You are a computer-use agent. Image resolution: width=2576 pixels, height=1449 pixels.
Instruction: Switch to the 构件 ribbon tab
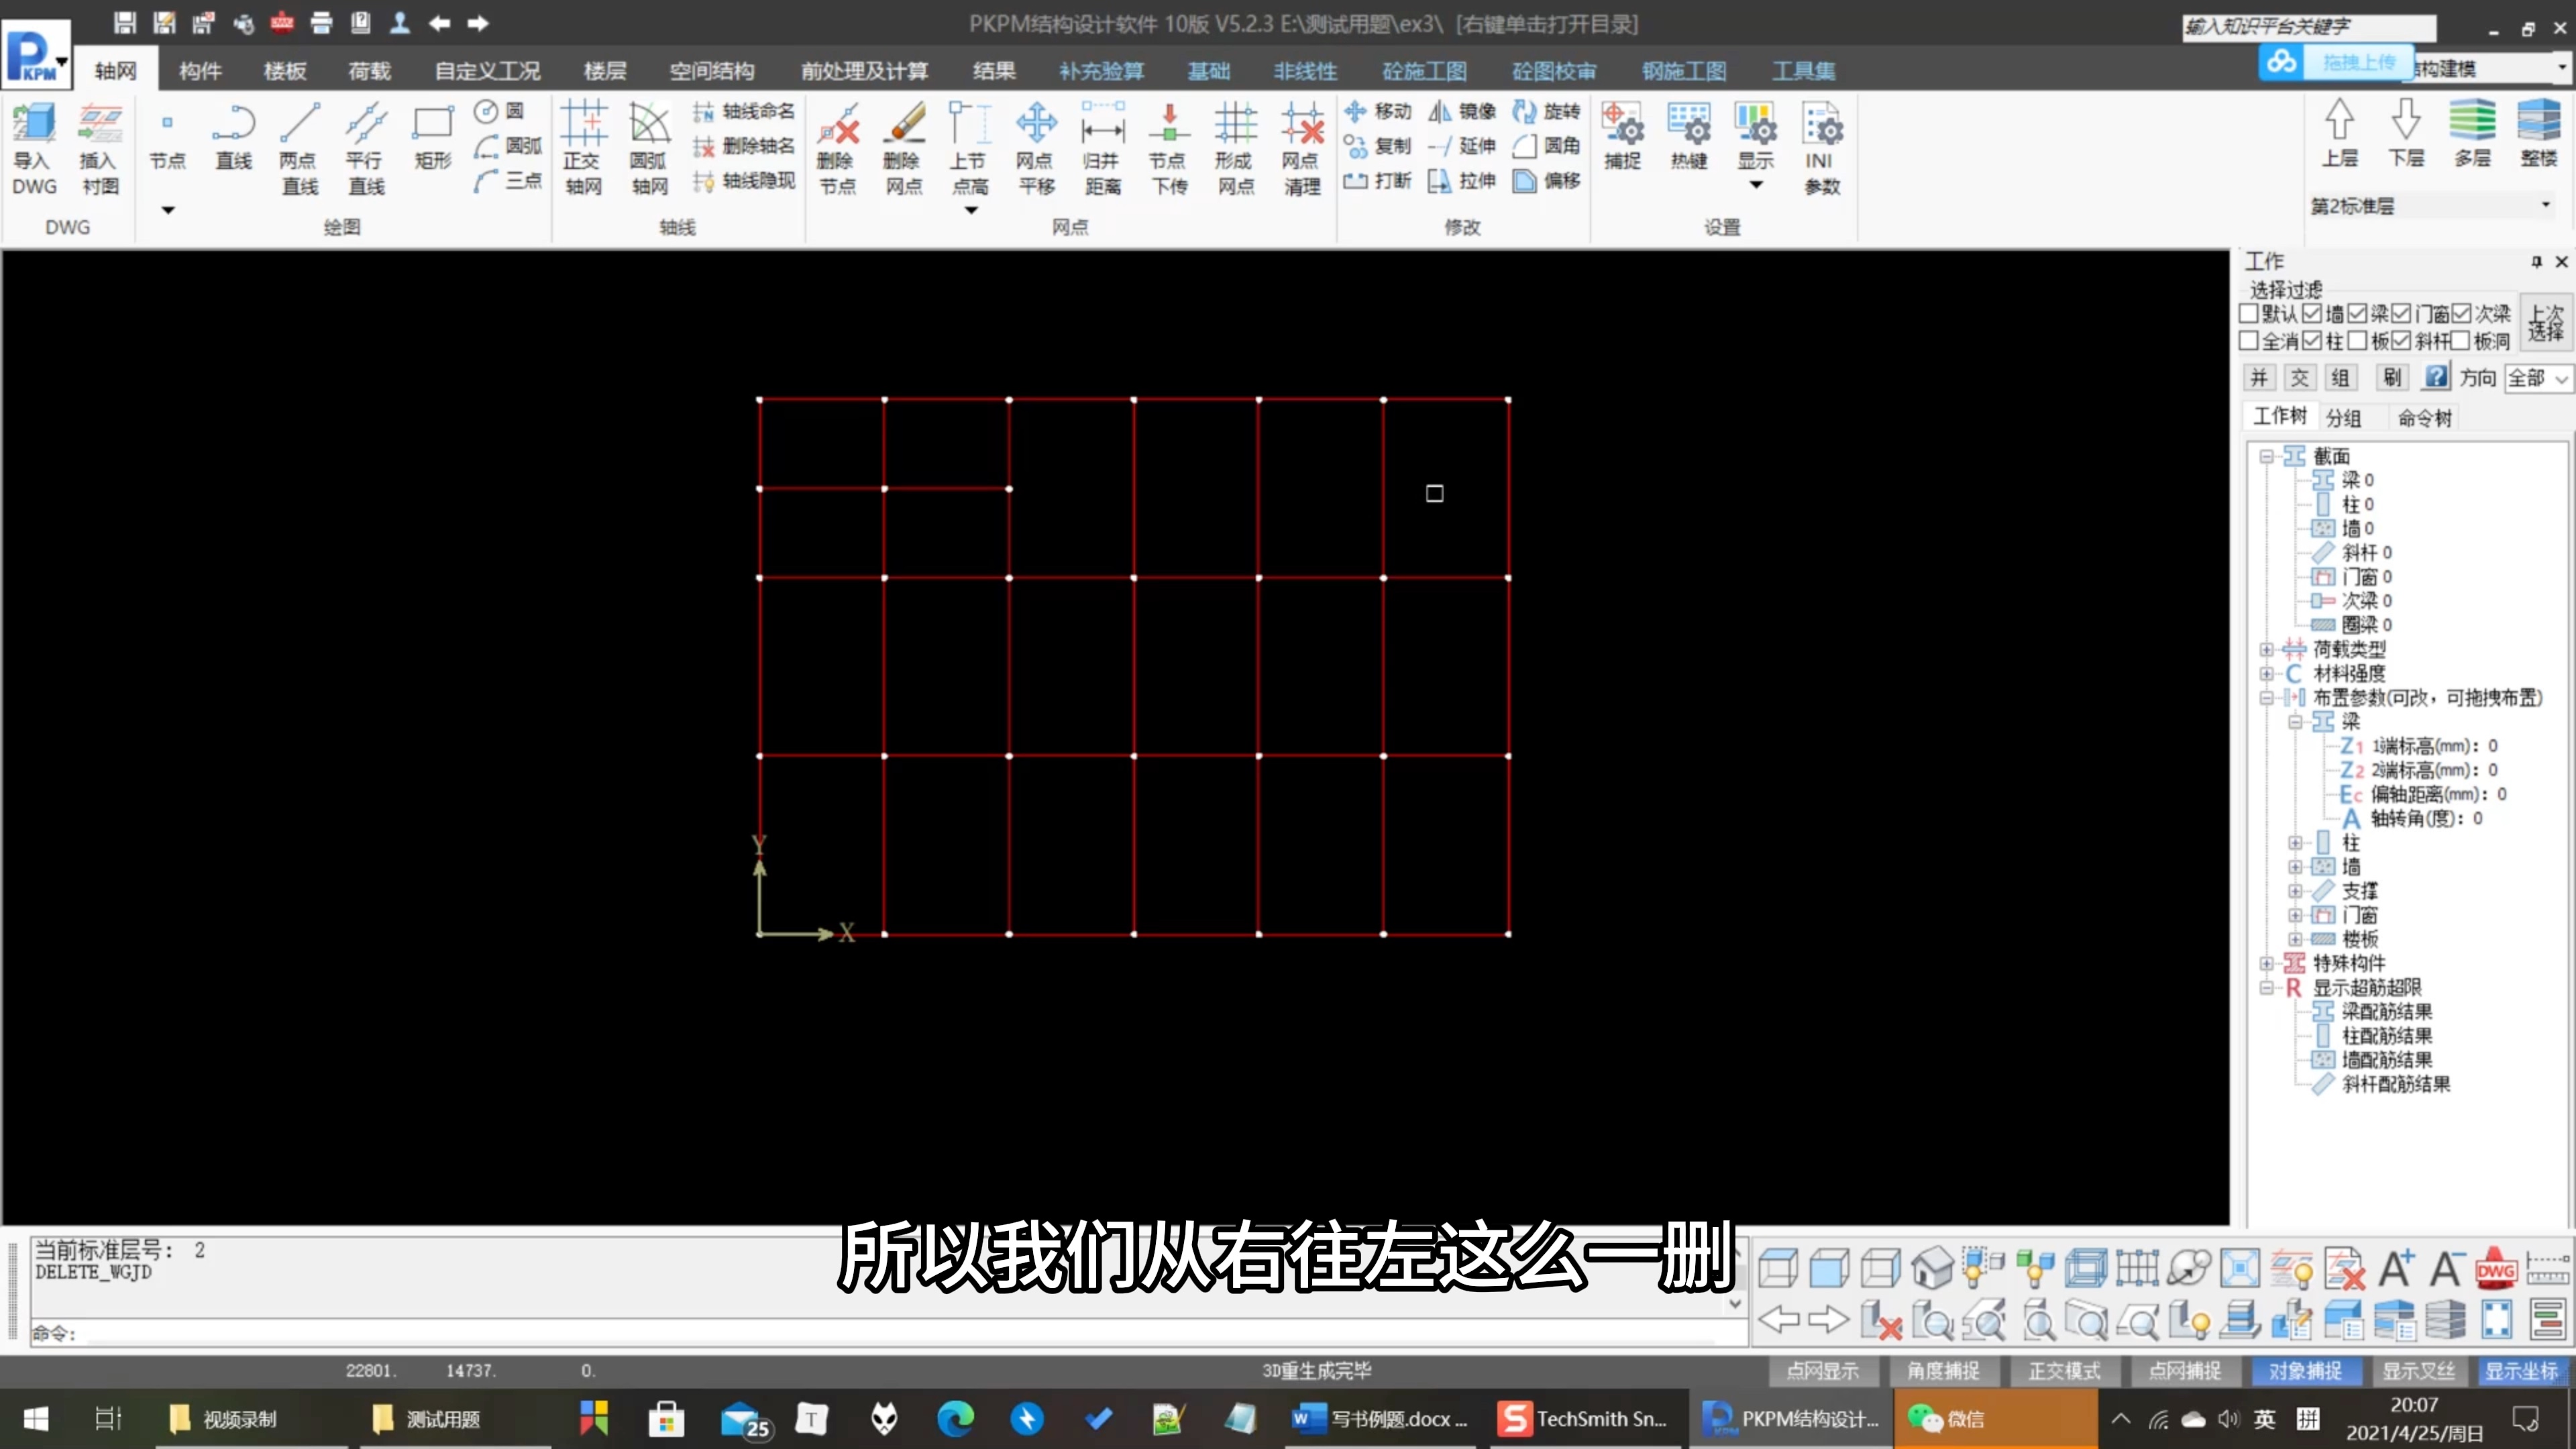tap(200, 71)
